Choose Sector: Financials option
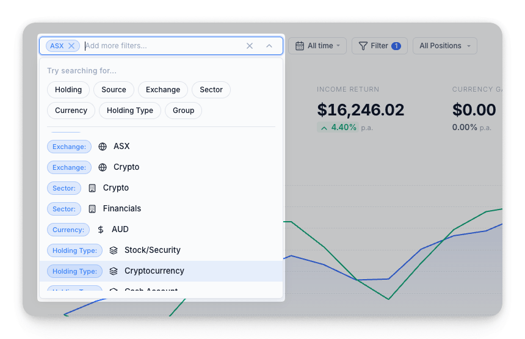 click(161, 209)
